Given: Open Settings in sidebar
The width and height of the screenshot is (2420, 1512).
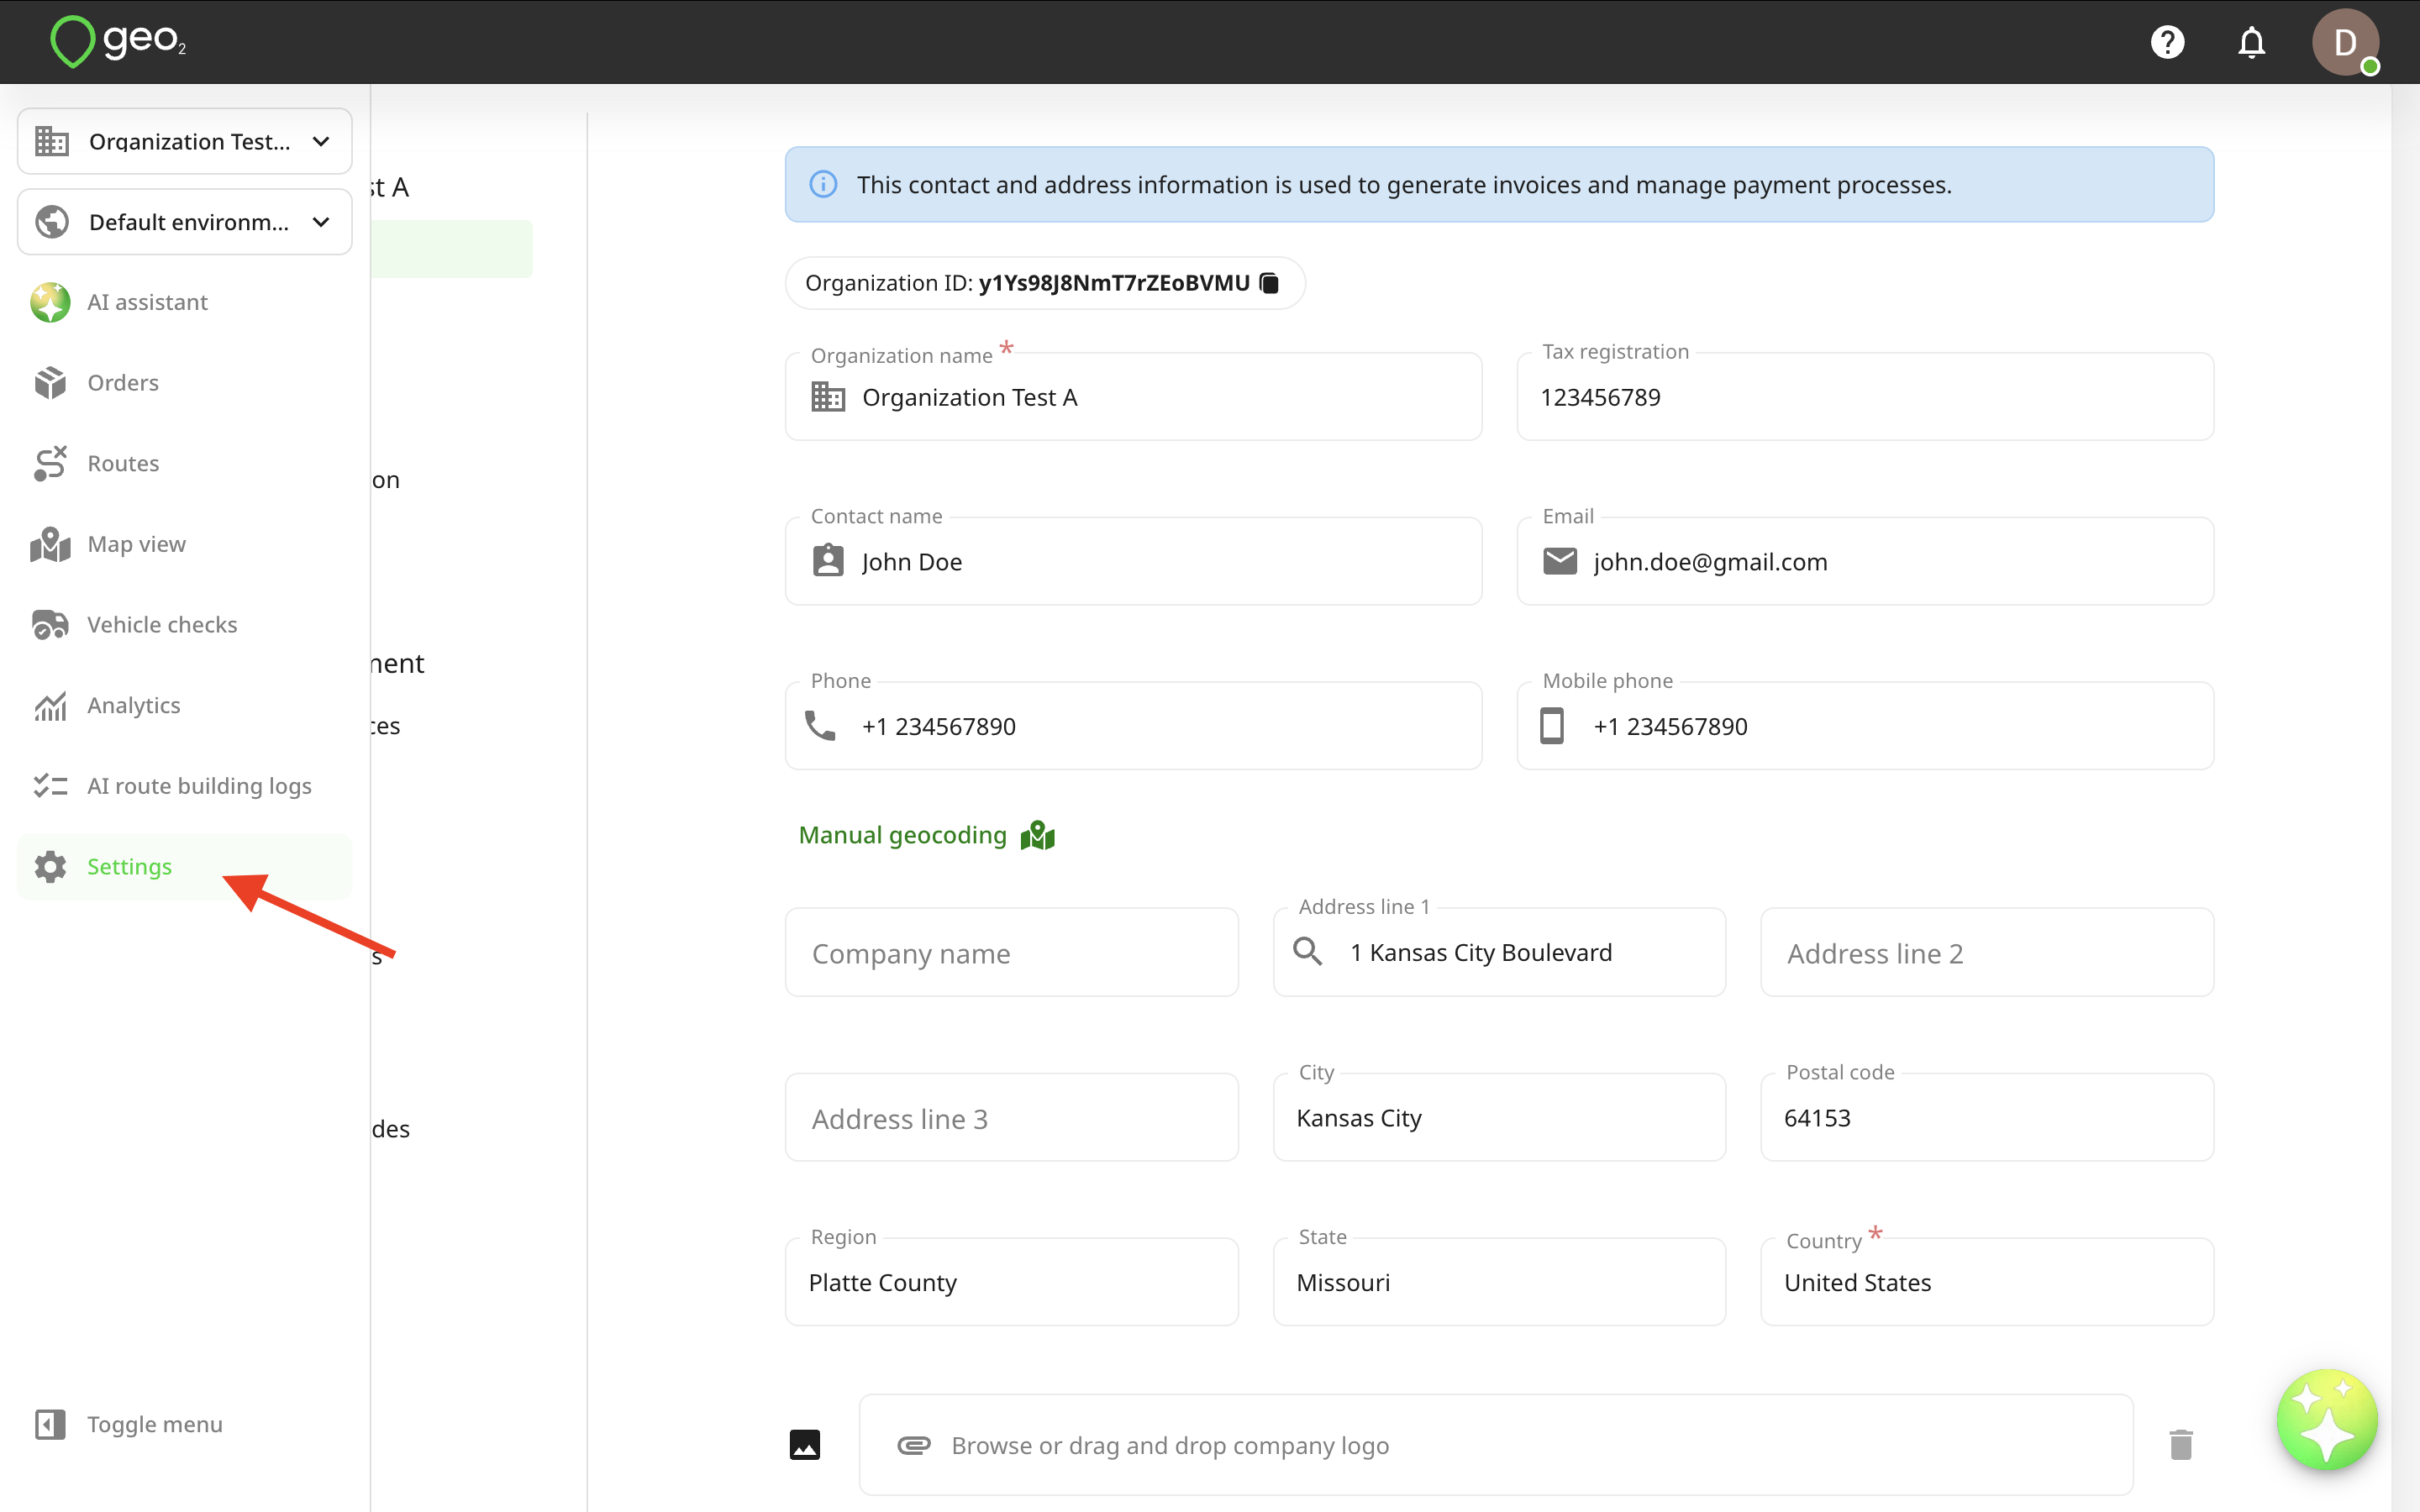Looking at the screenshot, I should click(x=185, y=866).
